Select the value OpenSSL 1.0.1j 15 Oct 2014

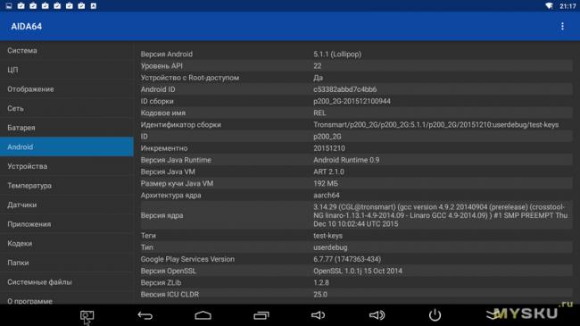coord(358,271)
